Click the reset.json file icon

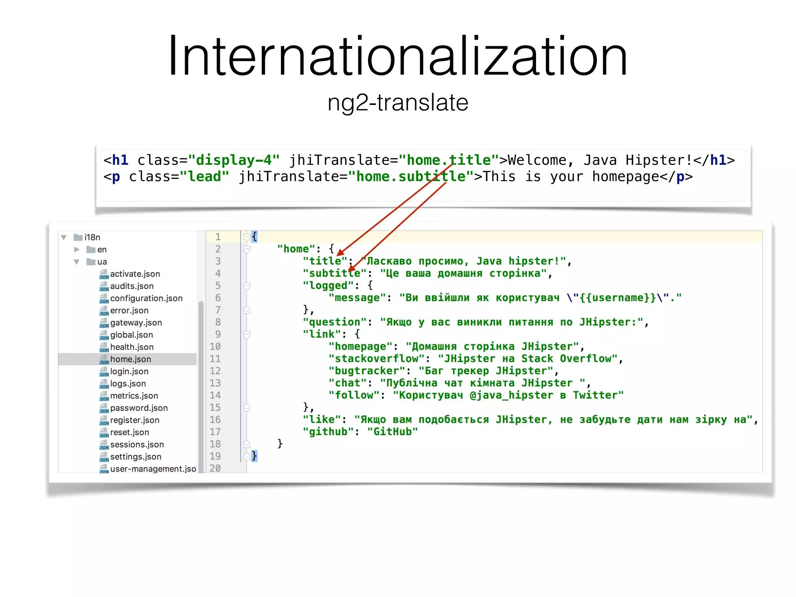click(104, 432)
